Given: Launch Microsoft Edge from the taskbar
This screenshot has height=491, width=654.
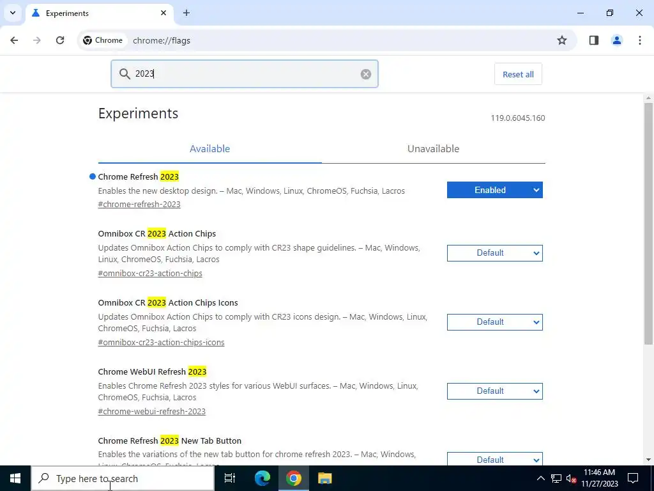Looking at the screenshot, I should click(x=262, y=478).
